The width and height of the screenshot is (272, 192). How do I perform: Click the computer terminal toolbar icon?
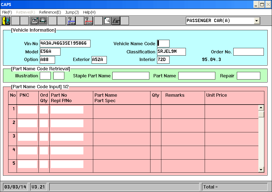34,21
